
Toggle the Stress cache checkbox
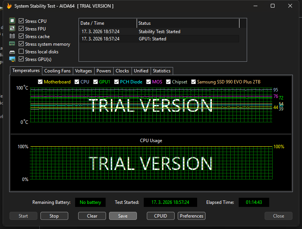[x=21, y=36]
